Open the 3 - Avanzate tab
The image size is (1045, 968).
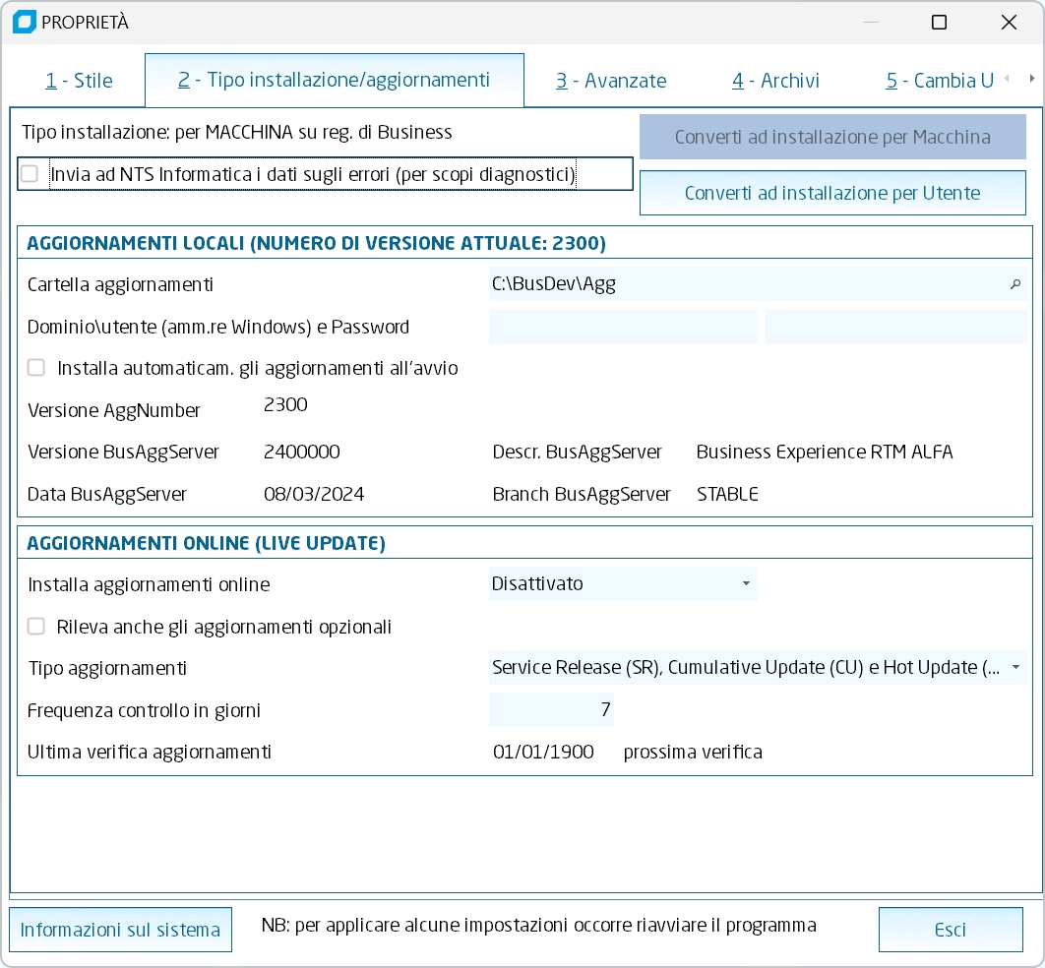point(611,81)
